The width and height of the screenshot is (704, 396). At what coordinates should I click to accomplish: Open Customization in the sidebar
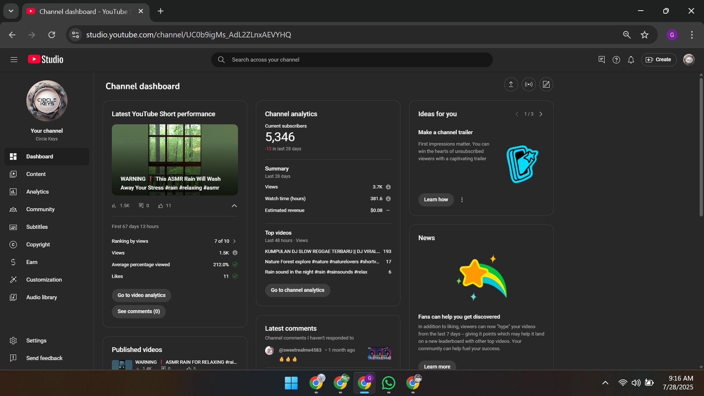click(x=47, y=280)
